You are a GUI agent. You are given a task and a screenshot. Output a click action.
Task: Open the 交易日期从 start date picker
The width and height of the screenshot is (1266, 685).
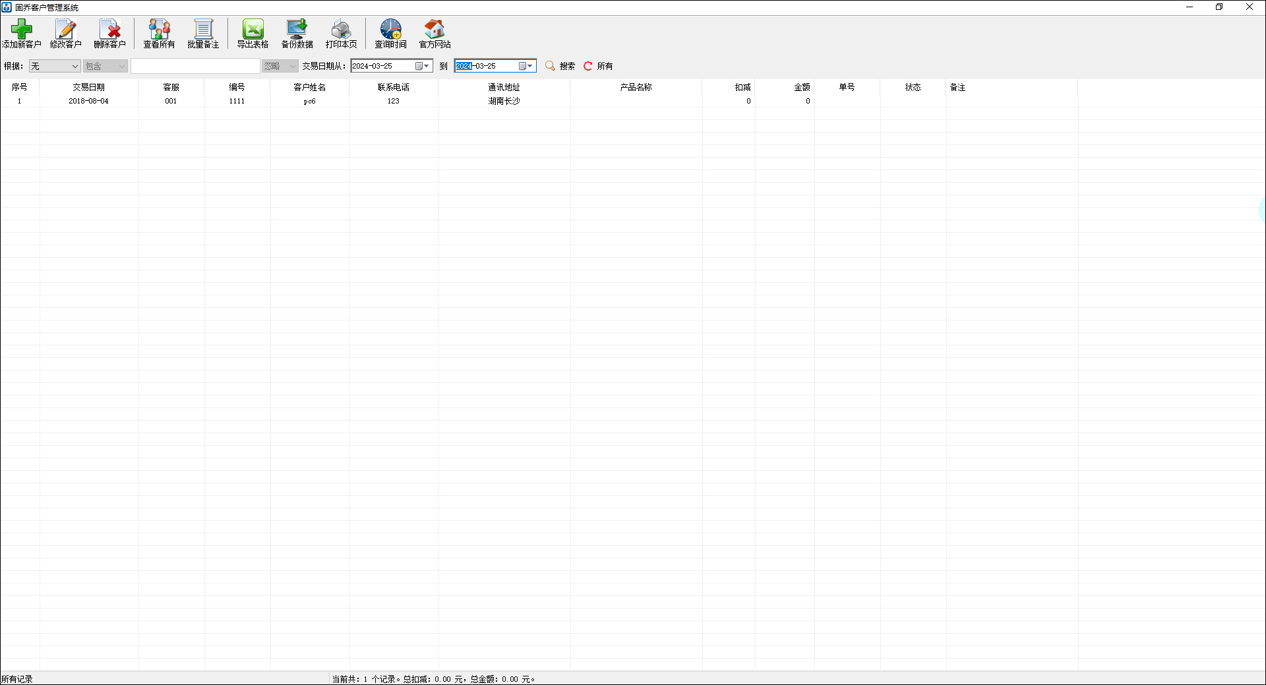pos(423,66)
